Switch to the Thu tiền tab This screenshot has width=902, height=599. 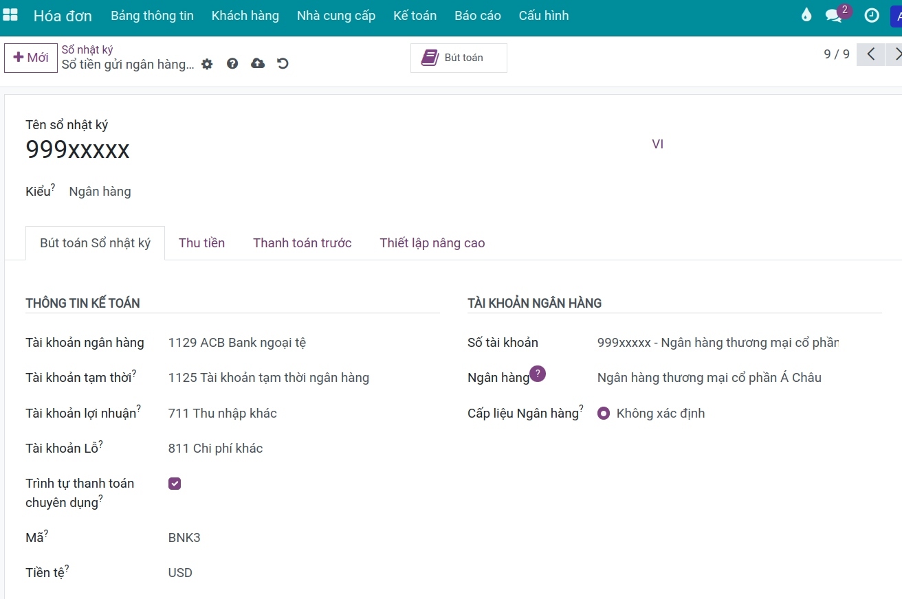pos(201,243)
